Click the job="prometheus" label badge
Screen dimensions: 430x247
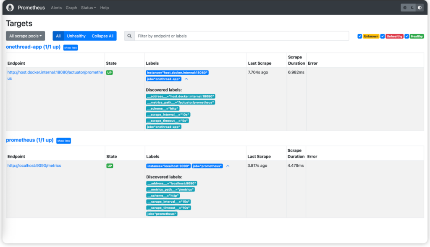click(x=207, y=166)
